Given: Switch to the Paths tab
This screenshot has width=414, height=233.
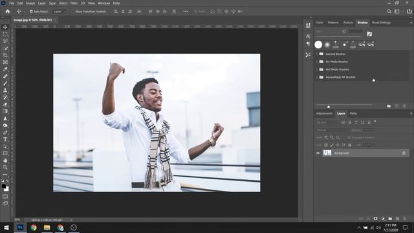Looking at the screenshot, I should (x=353, y=114).
